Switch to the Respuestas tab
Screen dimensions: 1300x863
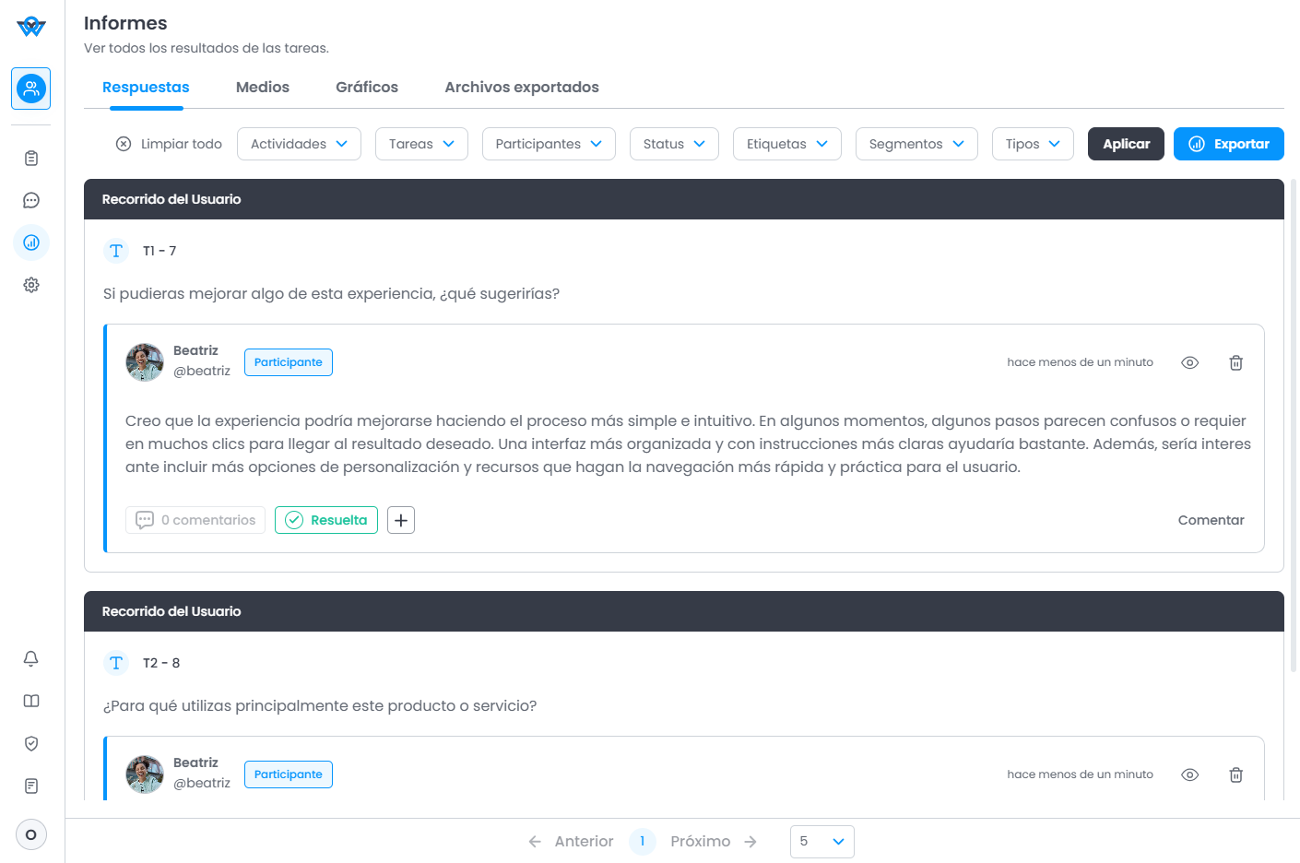point(146,88)
